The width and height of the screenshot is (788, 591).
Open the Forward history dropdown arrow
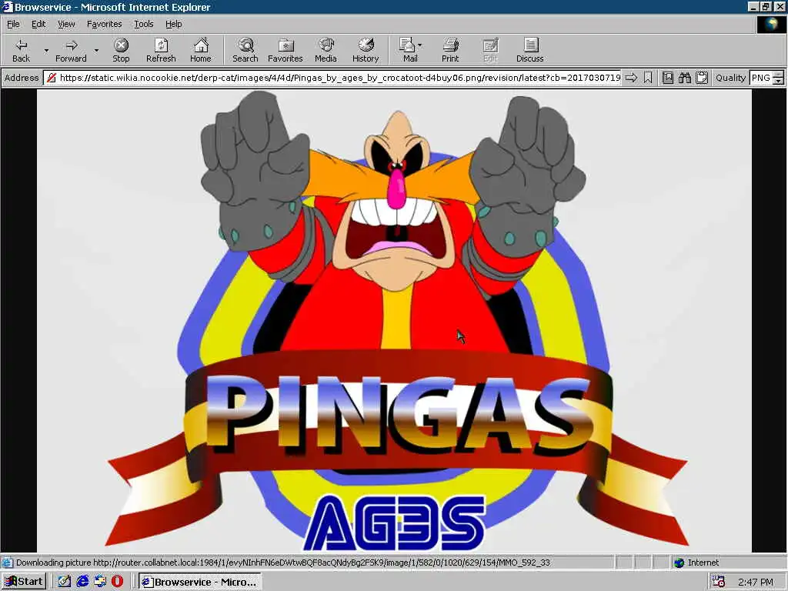tap(96, 50)
